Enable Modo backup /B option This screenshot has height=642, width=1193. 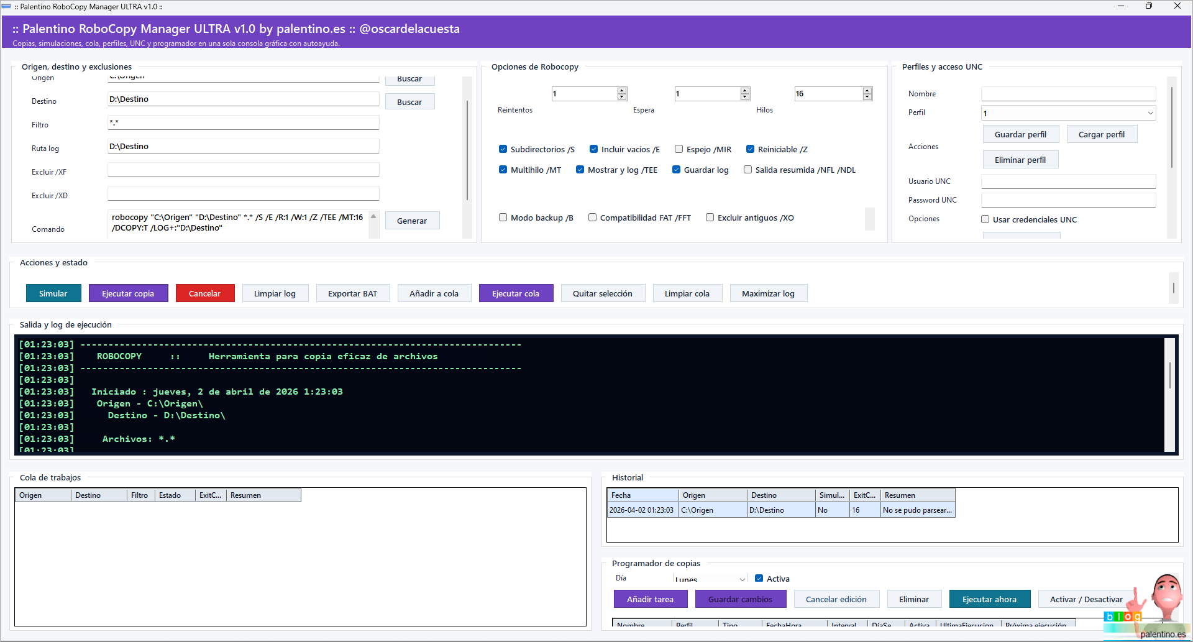[503, 218]
